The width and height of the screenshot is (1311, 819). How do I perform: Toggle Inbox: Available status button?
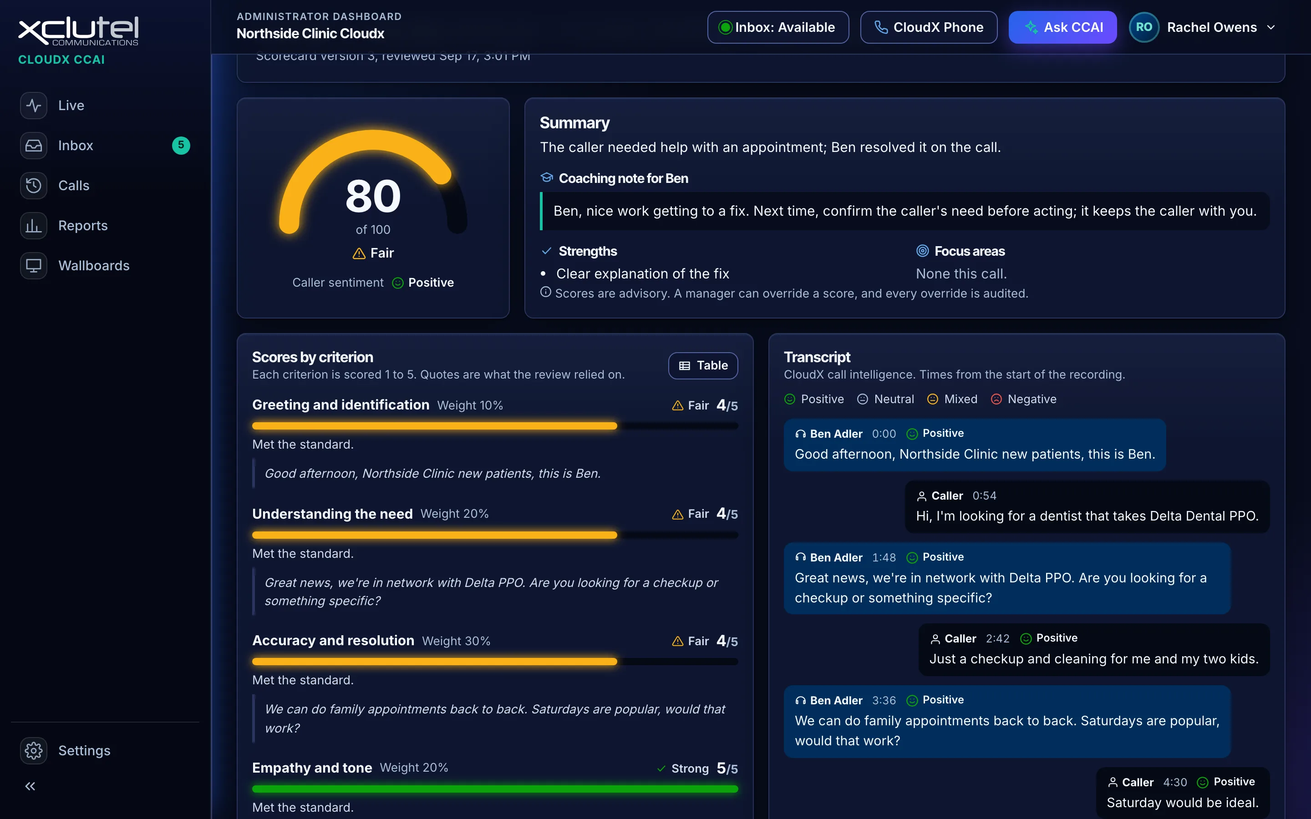click(778, 27)
